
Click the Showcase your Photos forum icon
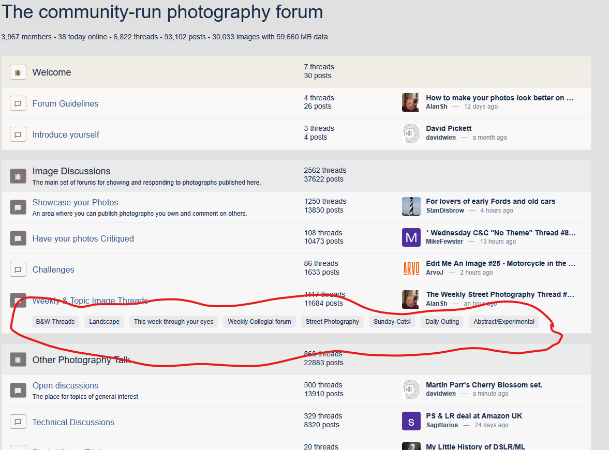pos(18,207)
